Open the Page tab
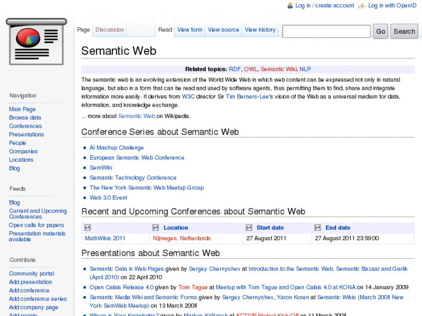 [84, 30]
